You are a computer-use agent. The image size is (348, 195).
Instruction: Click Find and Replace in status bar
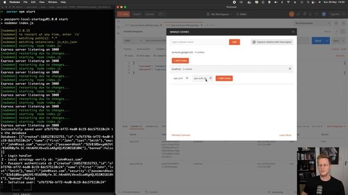[x=129, y=192]
